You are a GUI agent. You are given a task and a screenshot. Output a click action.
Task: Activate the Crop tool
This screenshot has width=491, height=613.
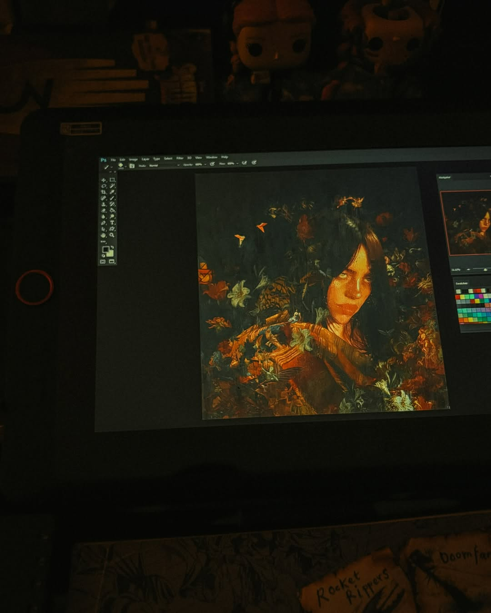tap(104, 192)
